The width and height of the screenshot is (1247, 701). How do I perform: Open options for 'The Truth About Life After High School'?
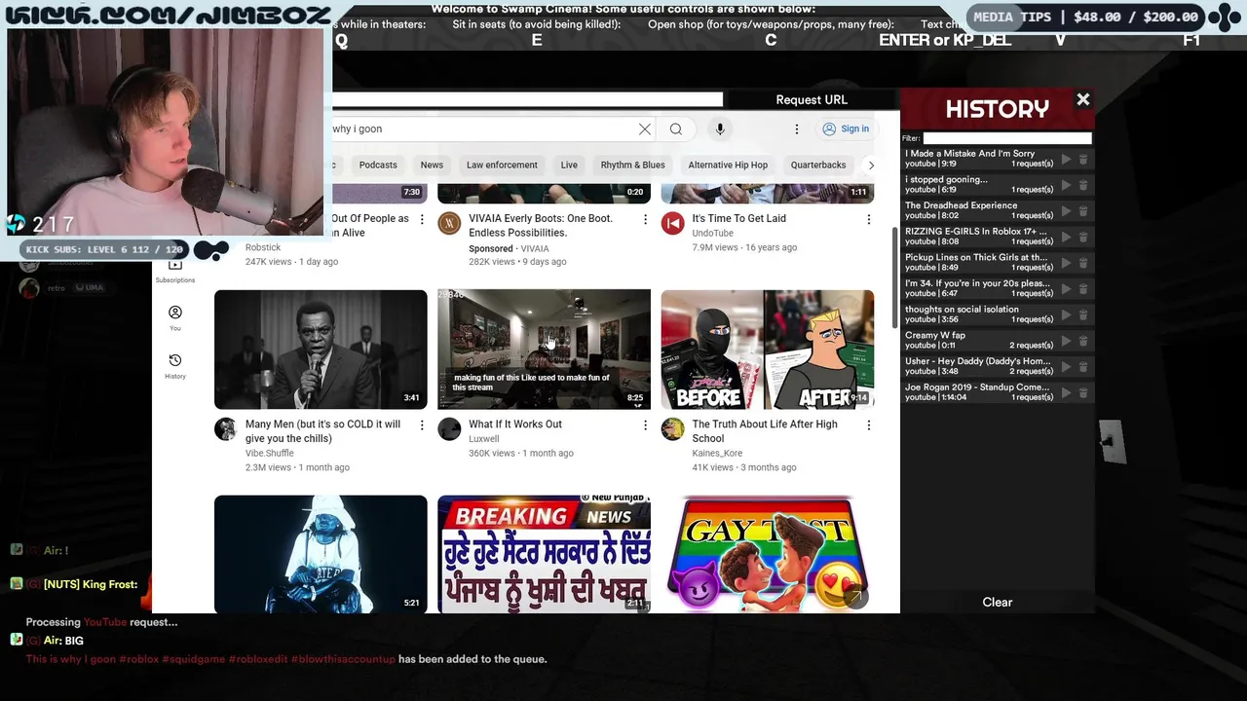point(868,425)
